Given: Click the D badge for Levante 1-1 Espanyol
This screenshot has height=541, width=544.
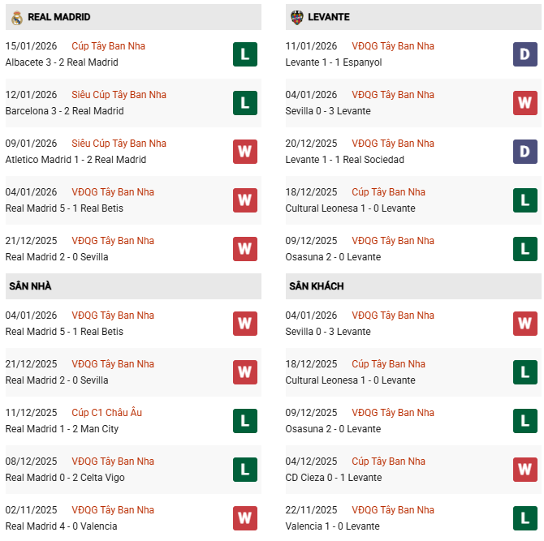Looking at the screenshot, I should click(x=525, y=54).
